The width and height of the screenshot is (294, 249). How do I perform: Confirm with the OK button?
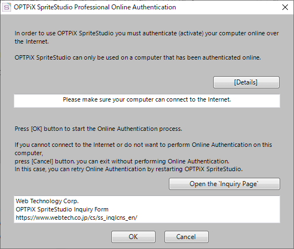(x=133, y=237)
